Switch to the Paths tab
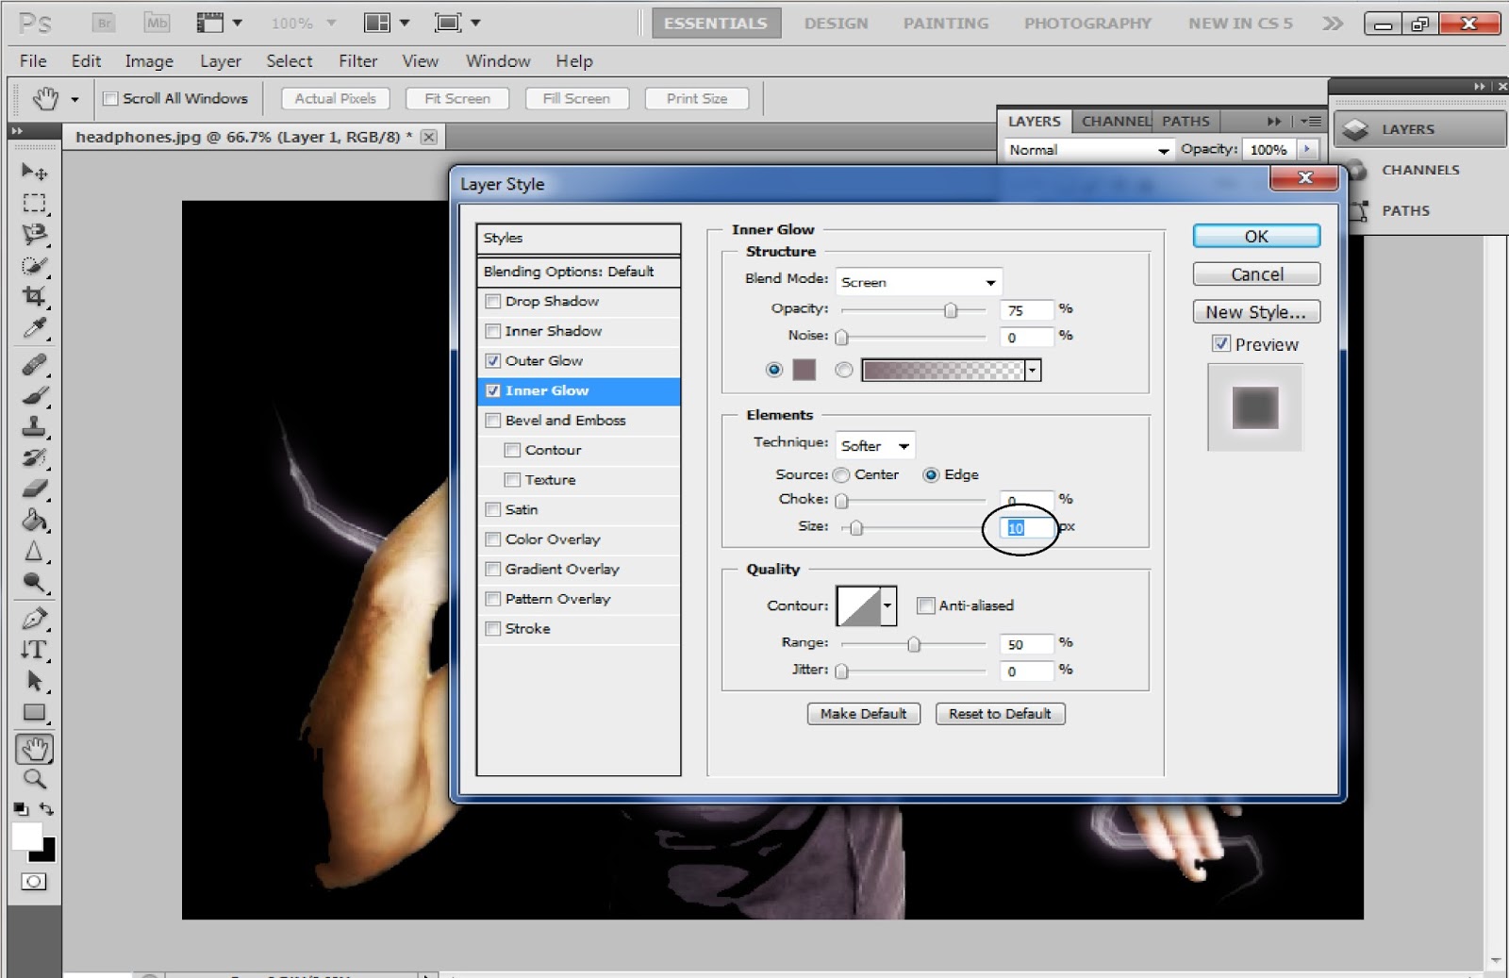 (1187, 121)
